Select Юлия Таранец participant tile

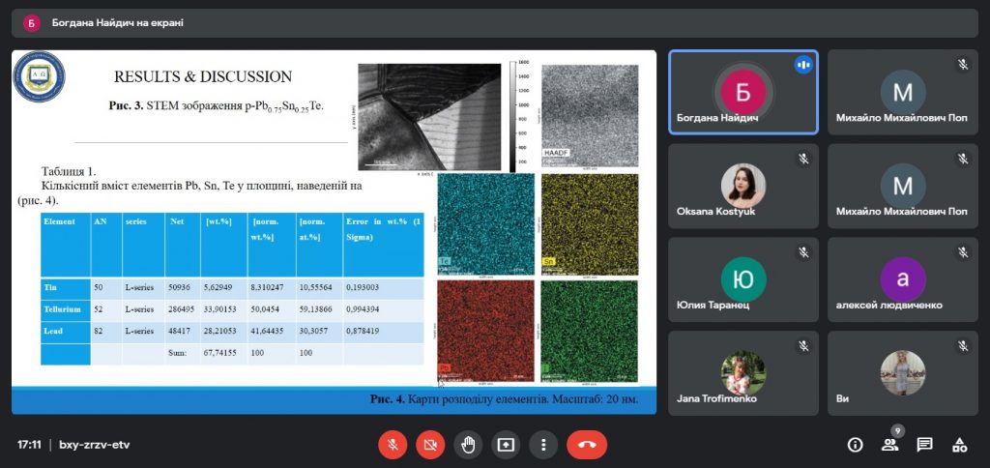[743, 279]
